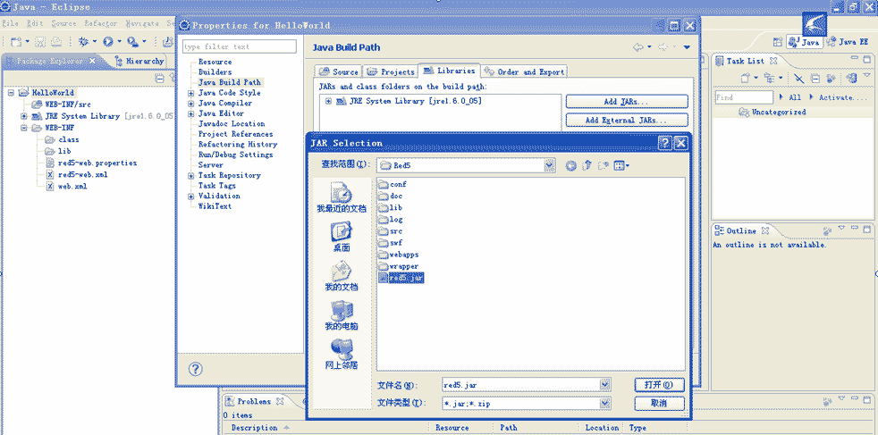Go up one folder level in JAR Selection
This screenshot has width=878, height=435.
(587, 165)
